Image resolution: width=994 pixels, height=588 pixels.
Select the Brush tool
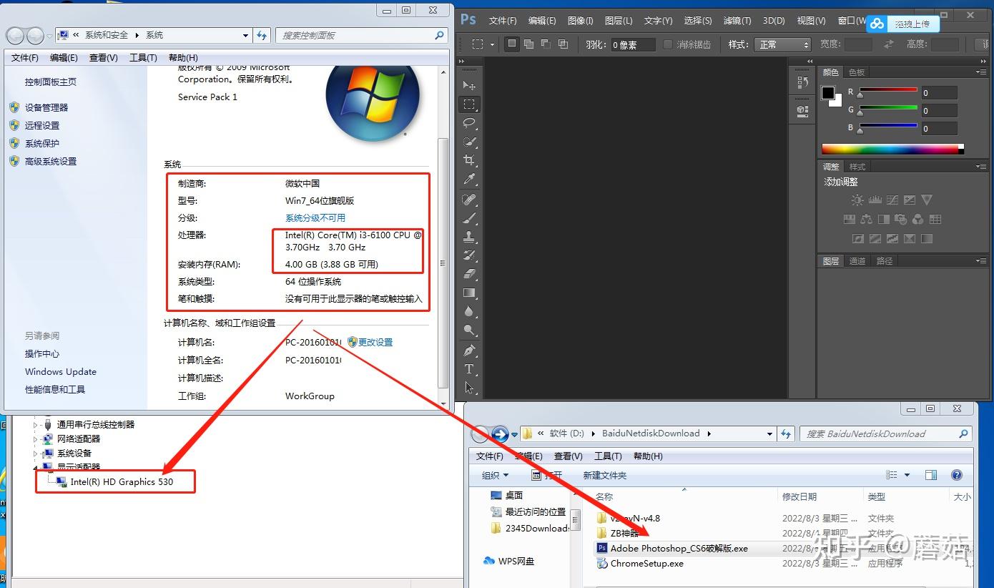(x=469, y=218)
